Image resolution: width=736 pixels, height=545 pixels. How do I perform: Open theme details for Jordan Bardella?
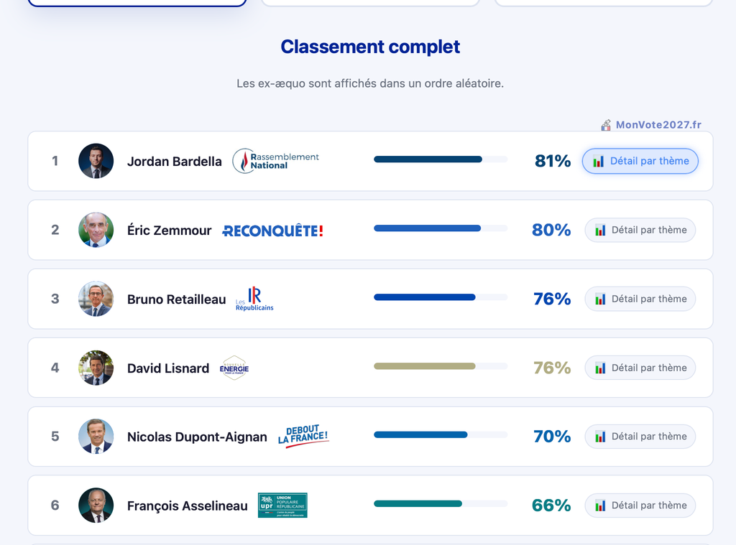[x=640, y=161]
